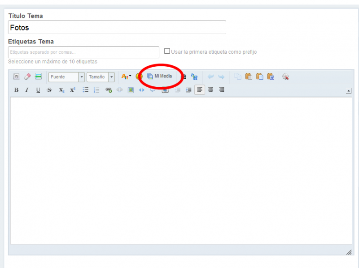Toggle bold formatting

click(17, 90)
